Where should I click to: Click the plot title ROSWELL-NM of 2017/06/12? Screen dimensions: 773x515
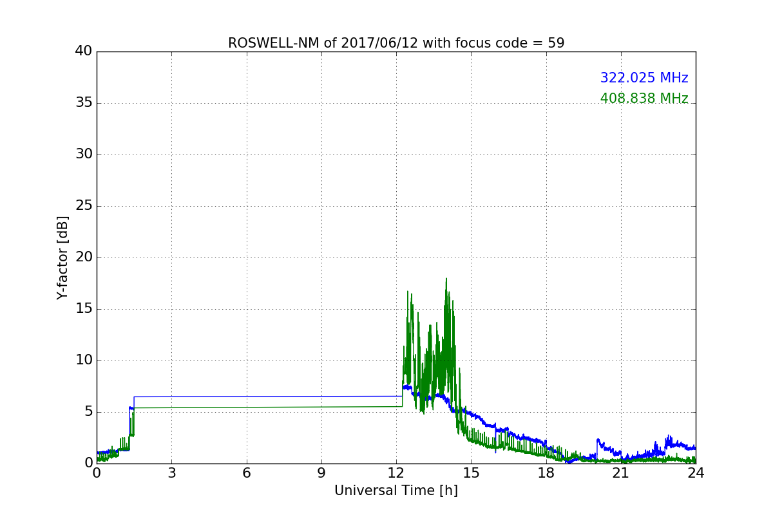coord(396,43)
